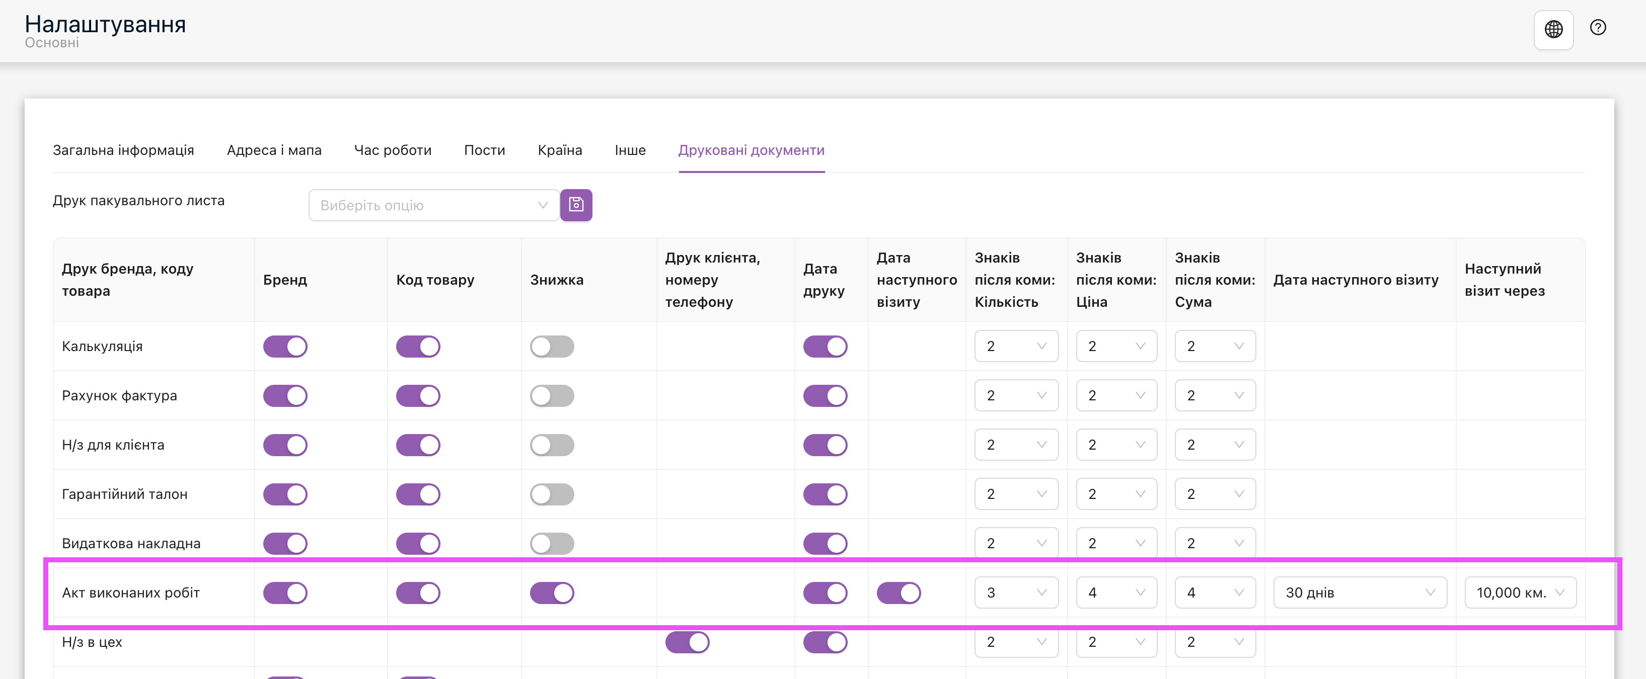Open Знаків після коми: Сума dropdown for Н/з для клієнта
The width and height of the screenshot is (1646, 679).
[1213, 444]
